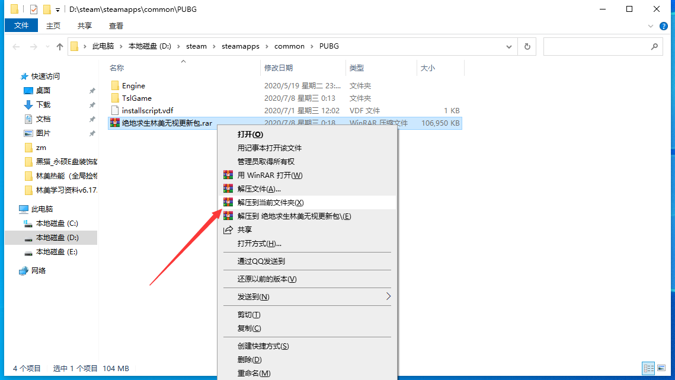Open recent locations dropdown arrow
675x380 pixels.
click(x=47, y=46)
